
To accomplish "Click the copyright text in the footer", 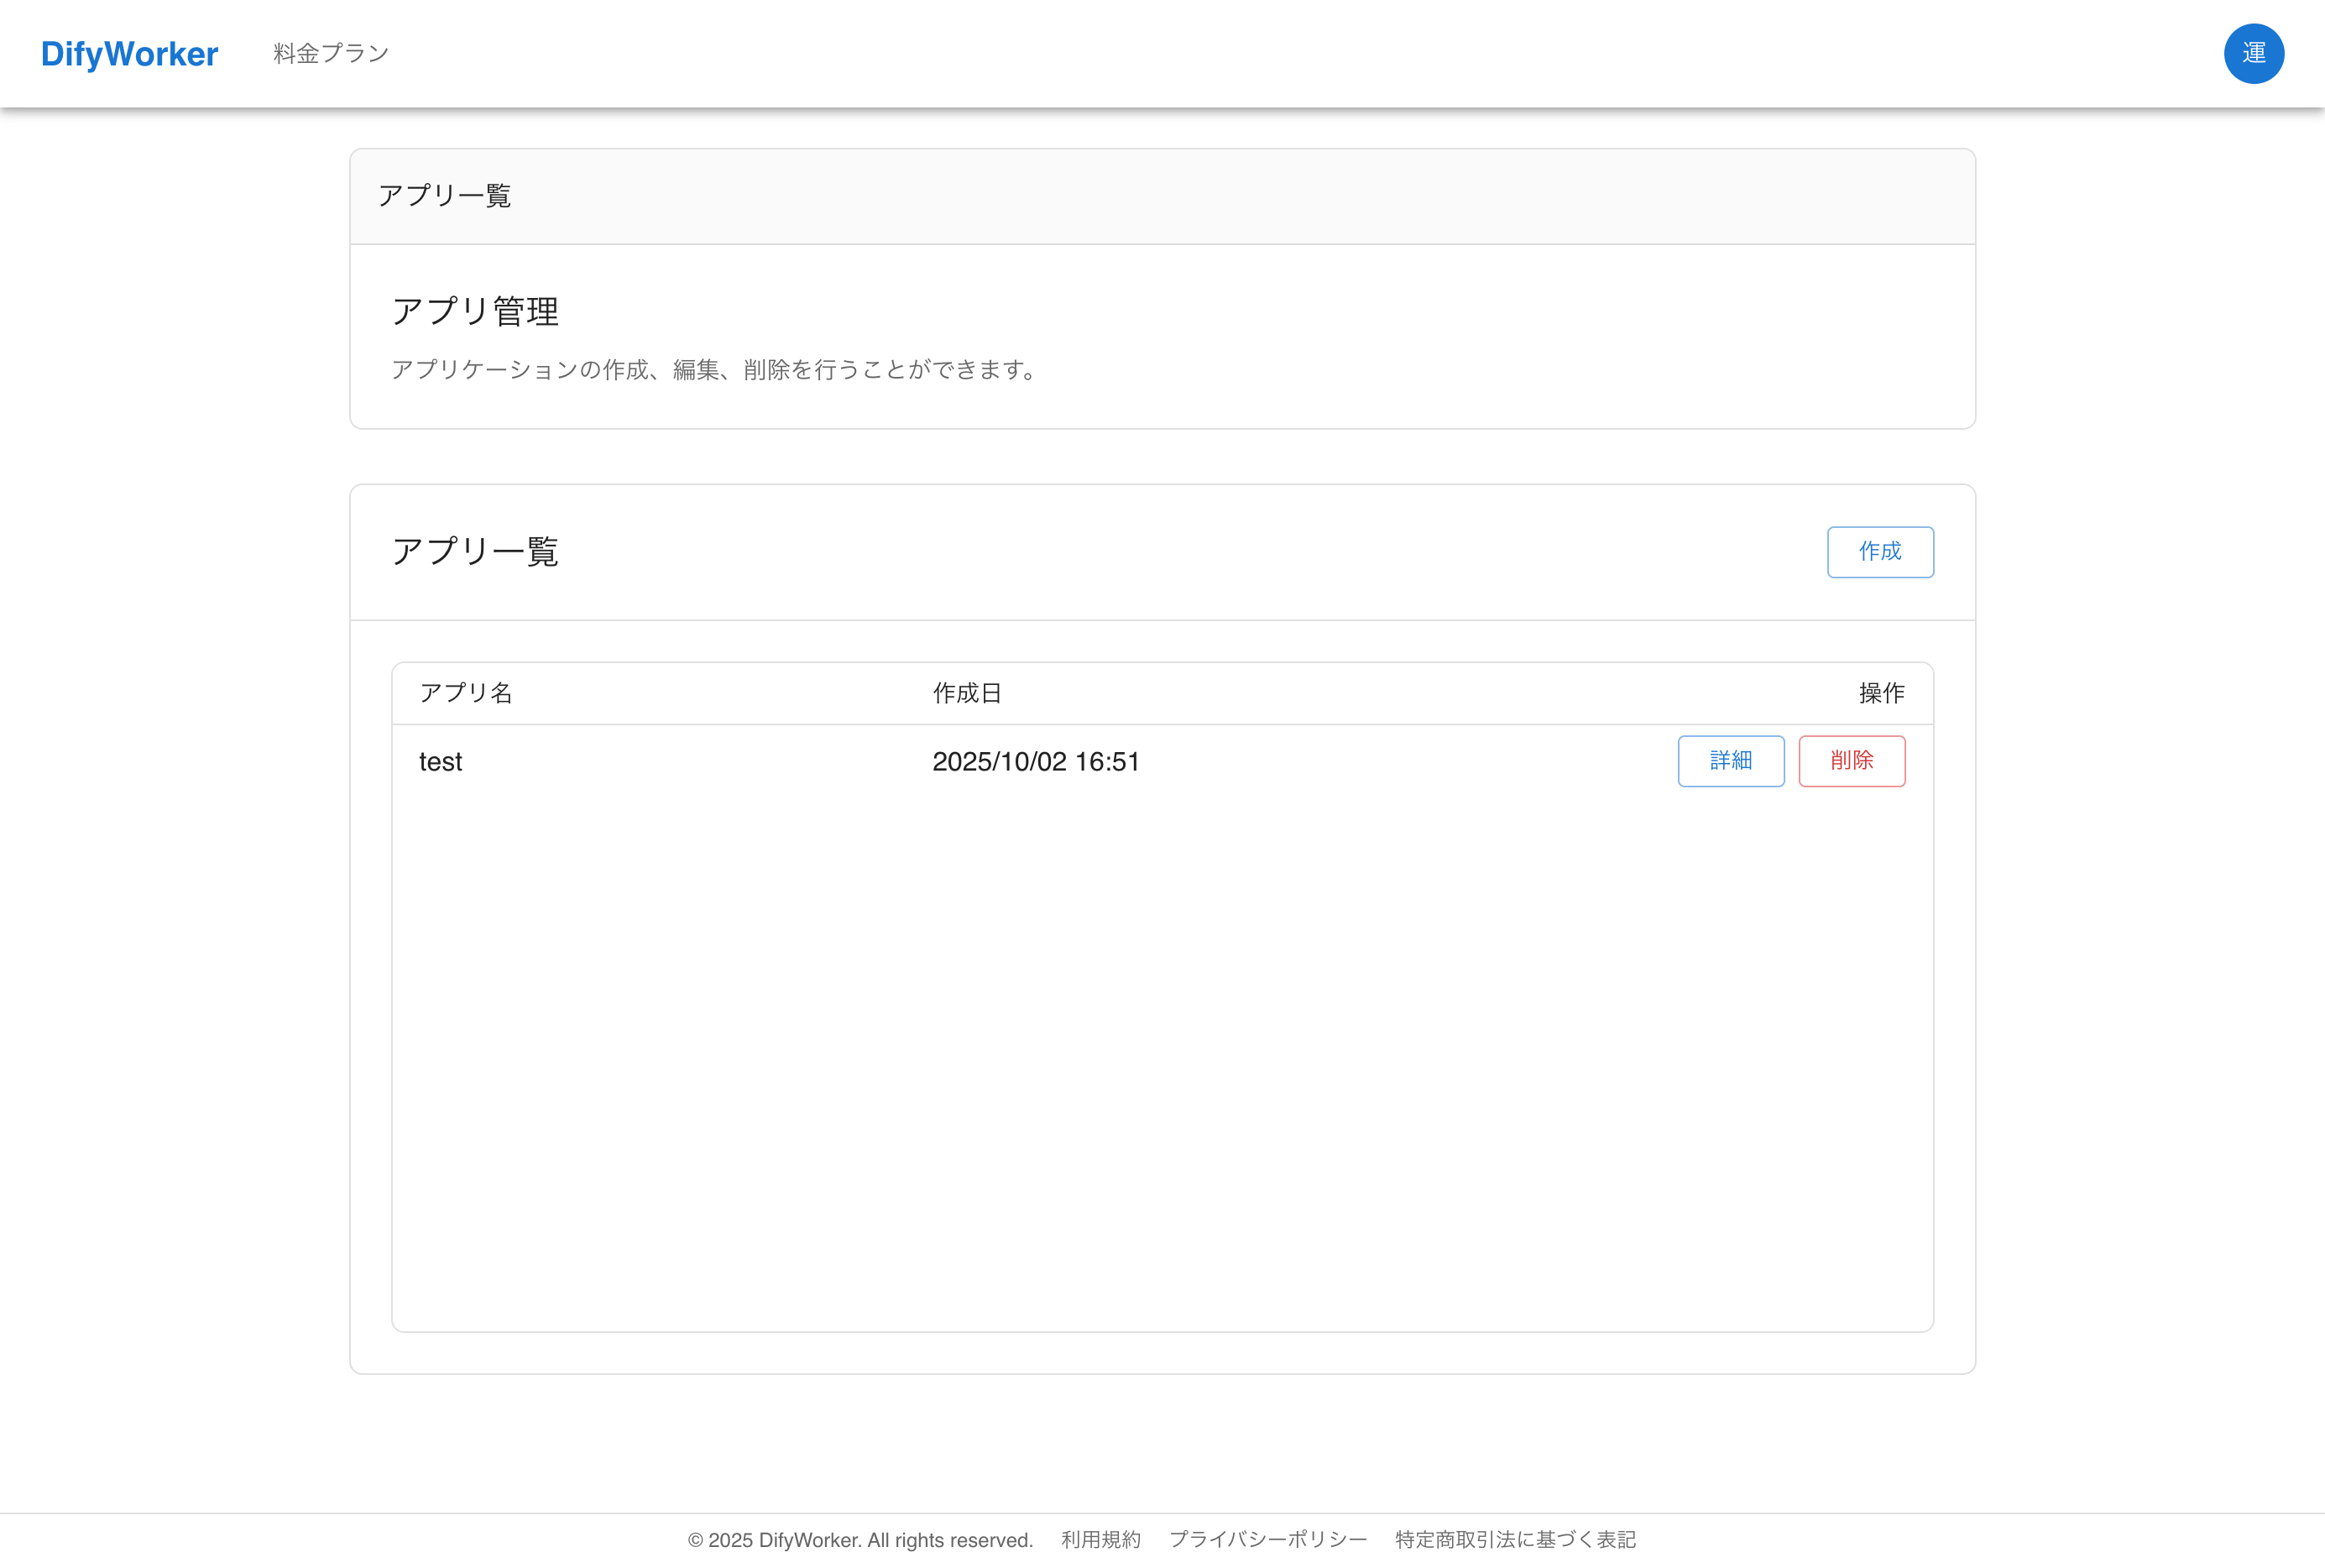I will (860, 1539).
